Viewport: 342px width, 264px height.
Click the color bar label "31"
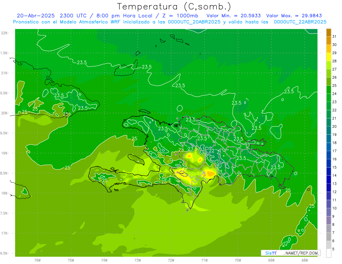[335, 36]
